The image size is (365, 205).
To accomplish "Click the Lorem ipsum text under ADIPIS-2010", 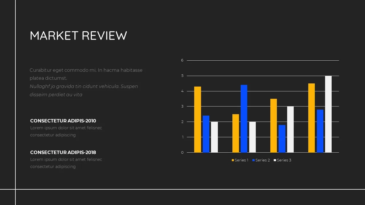I will point(66,132).
